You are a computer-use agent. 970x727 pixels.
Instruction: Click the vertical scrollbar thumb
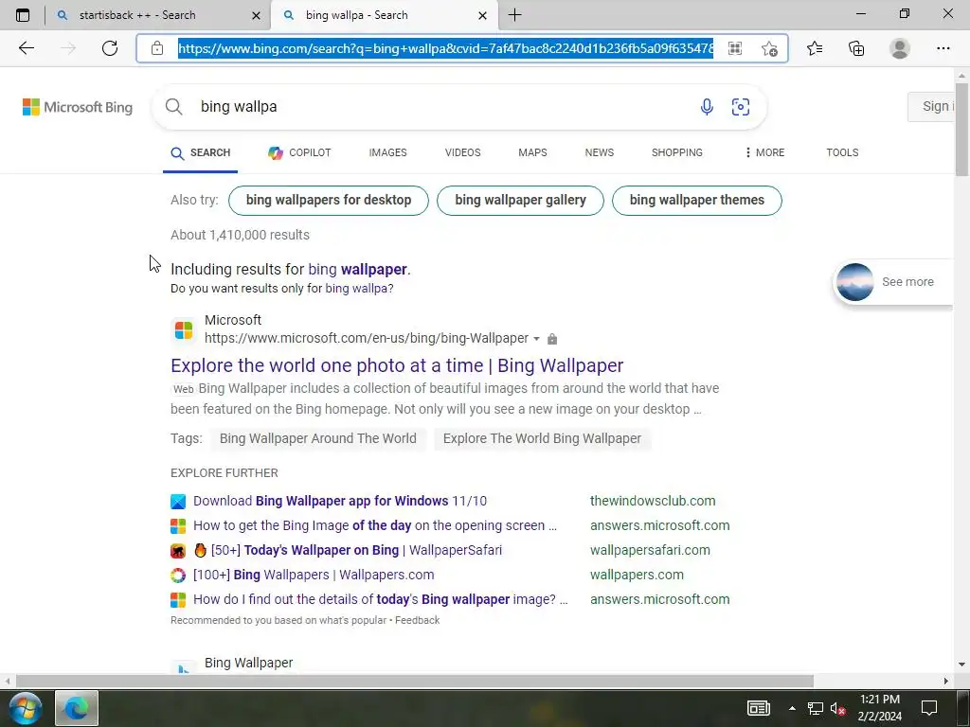tap(962, 128)
